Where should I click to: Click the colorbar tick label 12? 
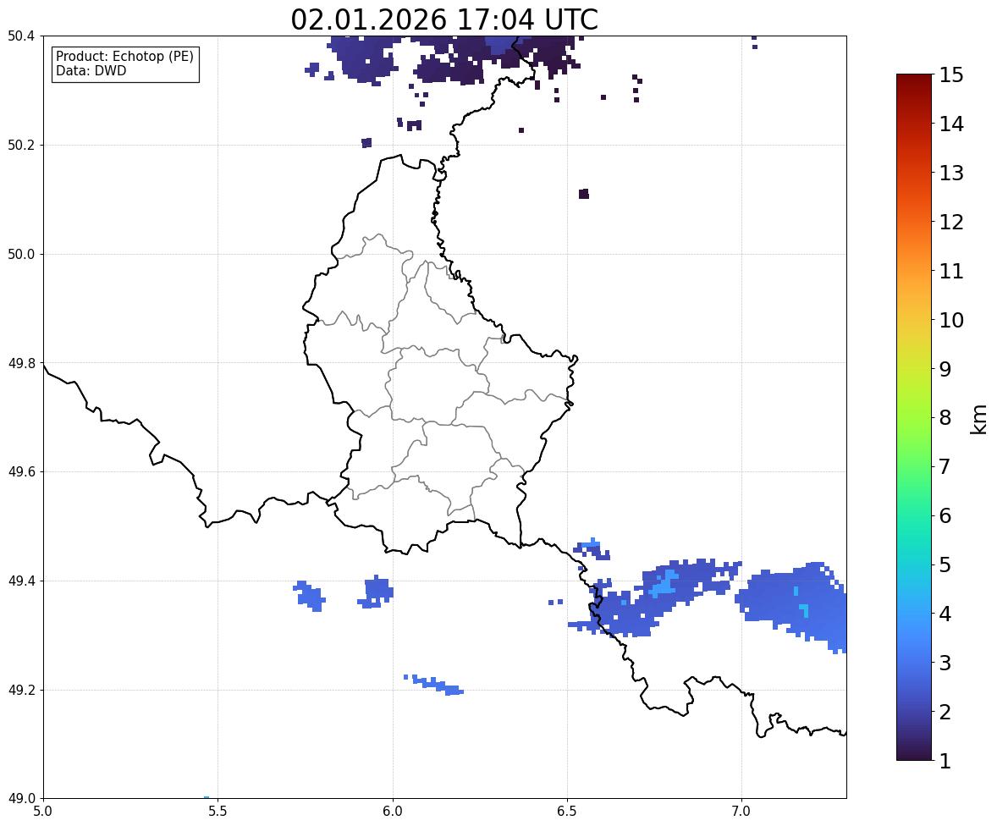click(951, 222)
